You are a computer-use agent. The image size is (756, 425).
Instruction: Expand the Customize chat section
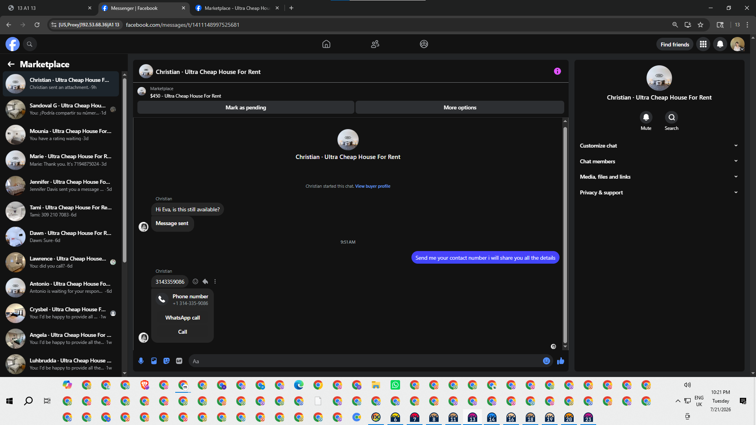(x=659, y=146)
